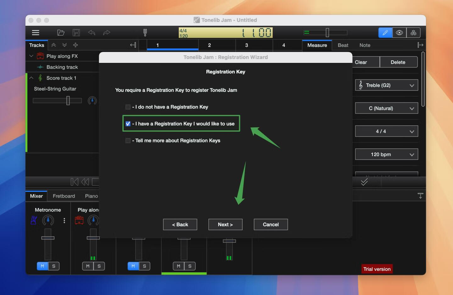Collapse the bottom panel arrow icon
Image resolution: width=453 pixels, height=295 pixels.
coord(420,196)
